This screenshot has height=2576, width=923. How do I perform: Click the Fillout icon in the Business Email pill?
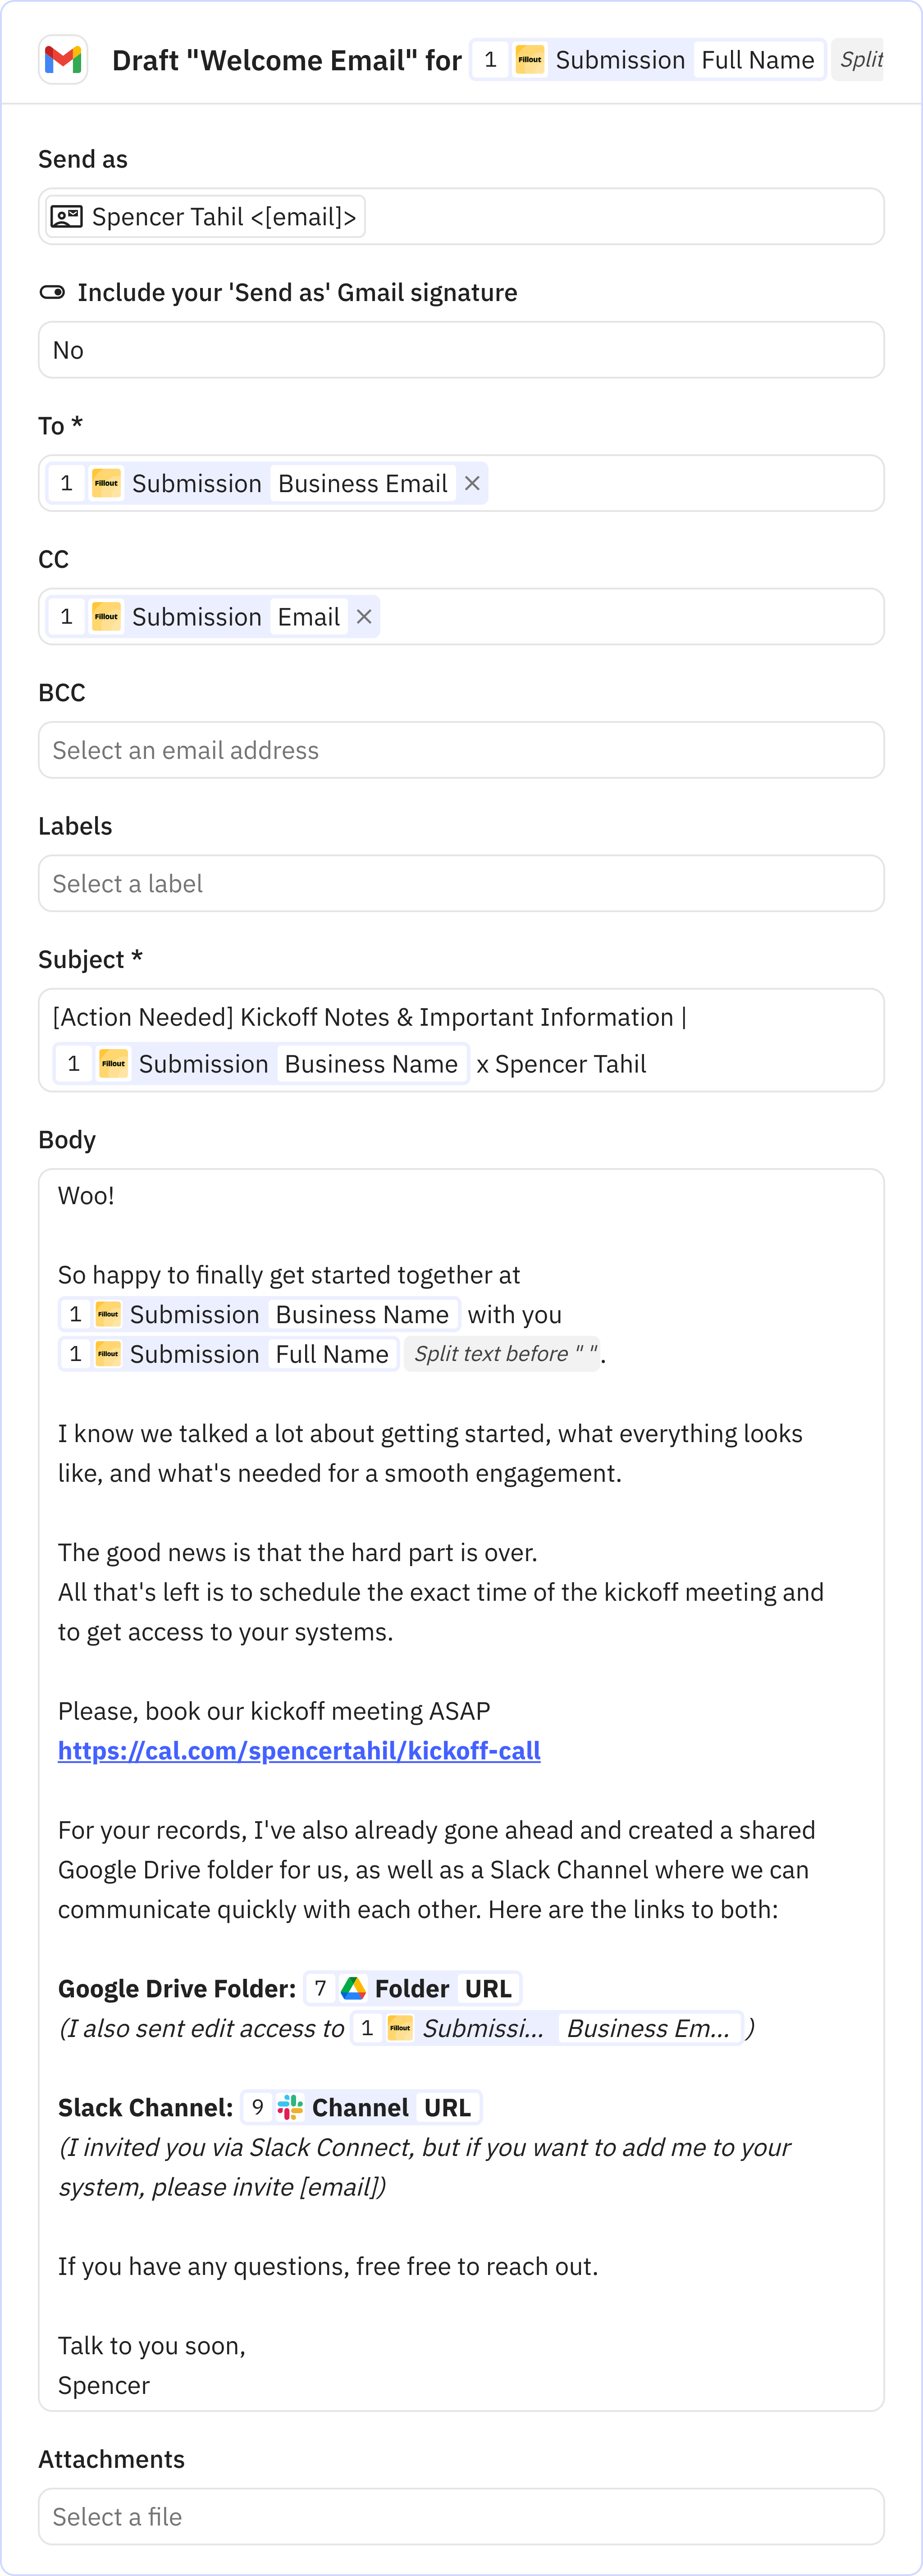pos(106,483)
